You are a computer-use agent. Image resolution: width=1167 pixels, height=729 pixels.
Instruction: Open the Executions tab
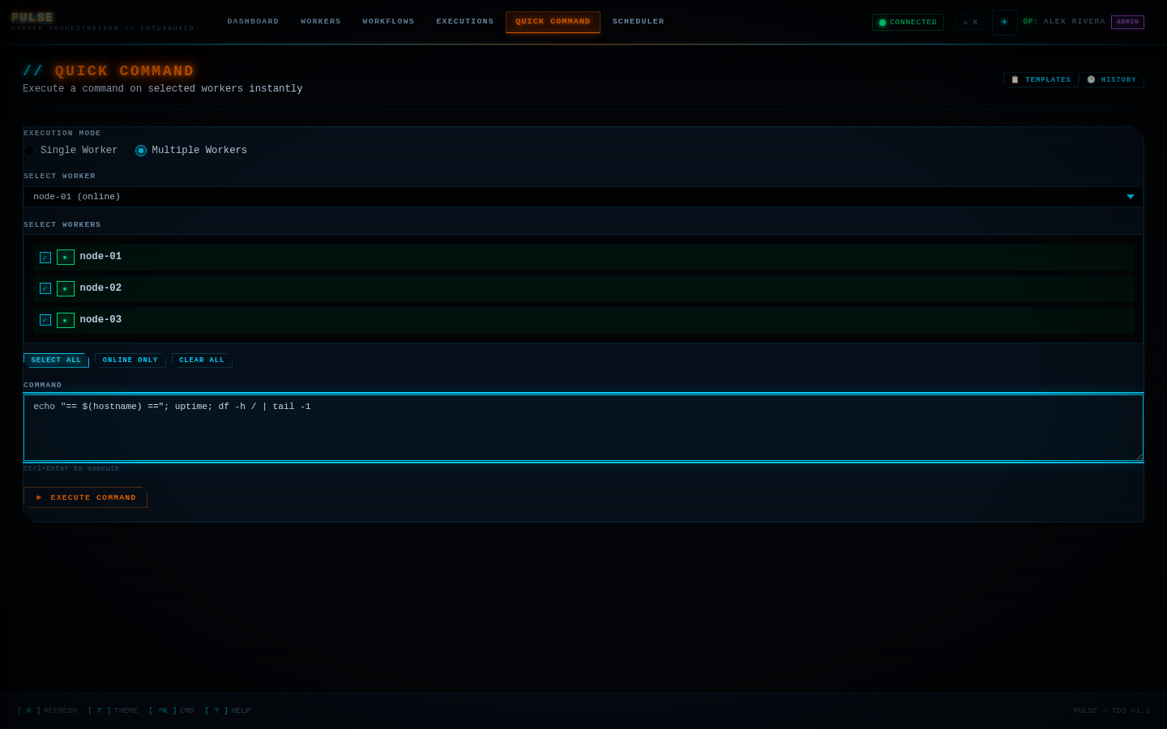click(x=465, y=22)
